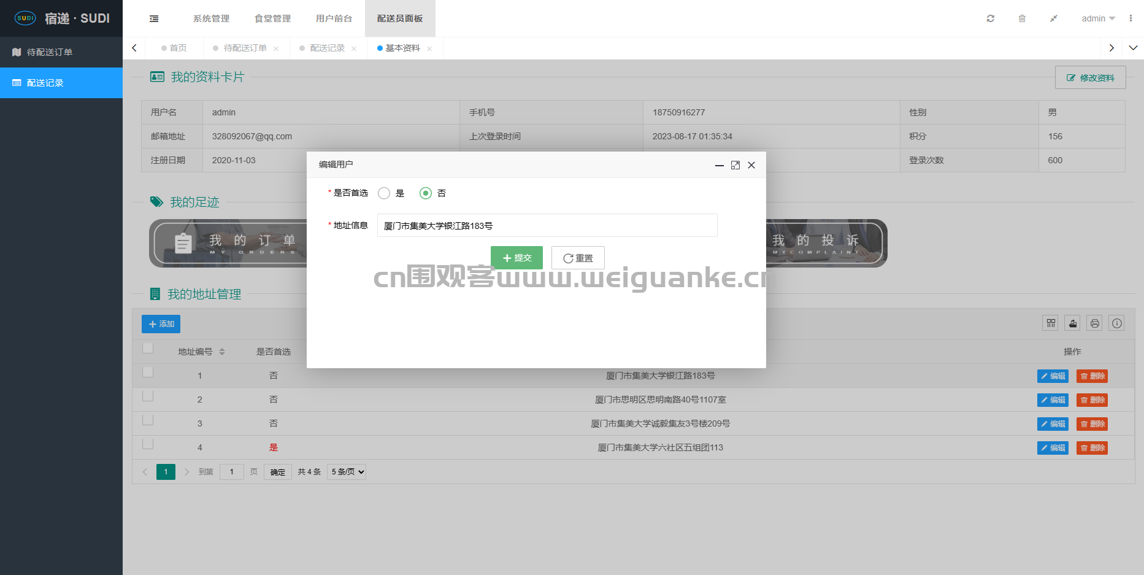The width and height of the screenshot is (1144, 575).
Task: Maximize the 编辑用户 dialog
Action: click(735, 165)
